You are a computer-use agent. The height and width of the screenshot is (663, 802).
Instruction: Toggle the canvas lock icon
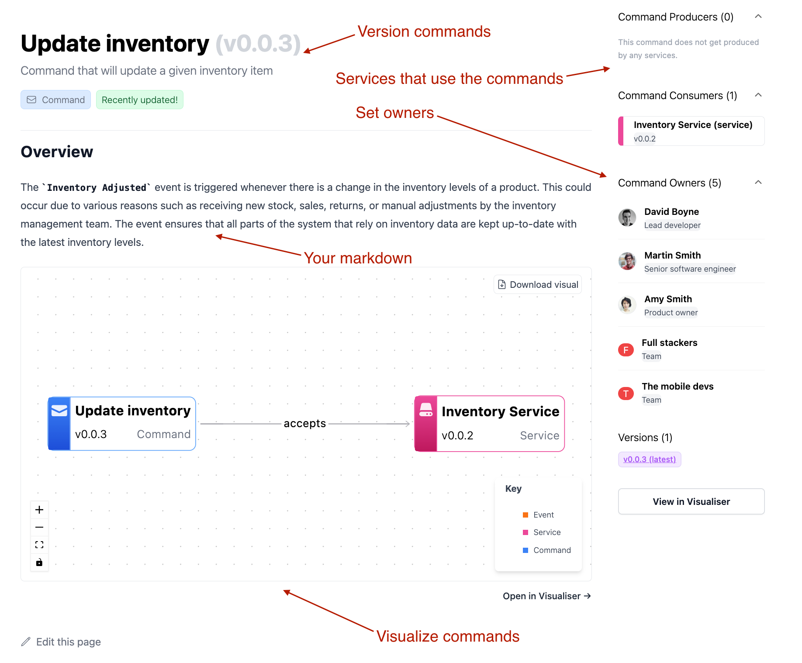(39, 562)
